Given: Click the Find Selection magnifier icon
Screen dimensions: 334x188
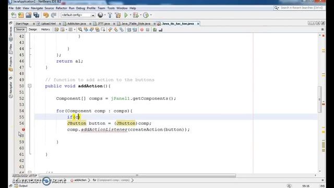Looking at the screenshot, I should pyautogui.click(x=80, y=30).
